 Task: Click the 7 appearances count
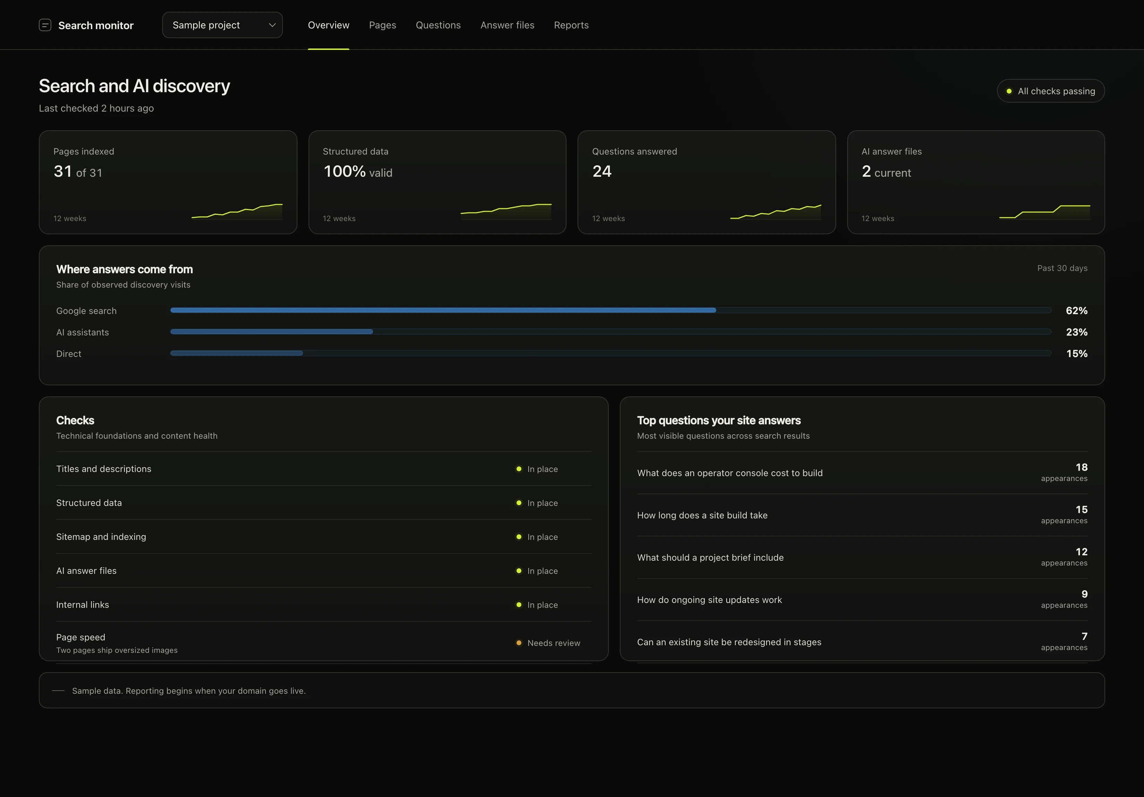[1064, 642]
